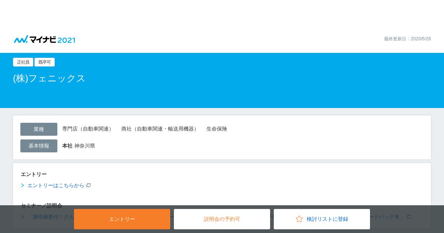Click the 正社員 tag
Image resolution: width=444 pixels, height=233 pixels.
[23, 62]
